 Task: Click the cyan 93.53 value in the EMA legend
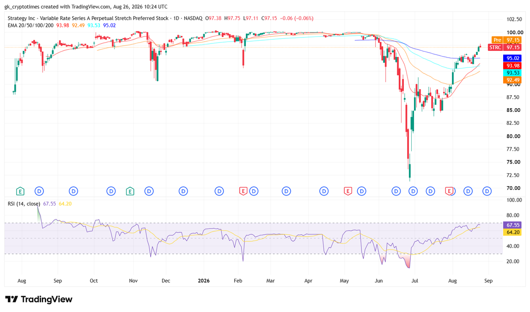click(x=94, y=25)
